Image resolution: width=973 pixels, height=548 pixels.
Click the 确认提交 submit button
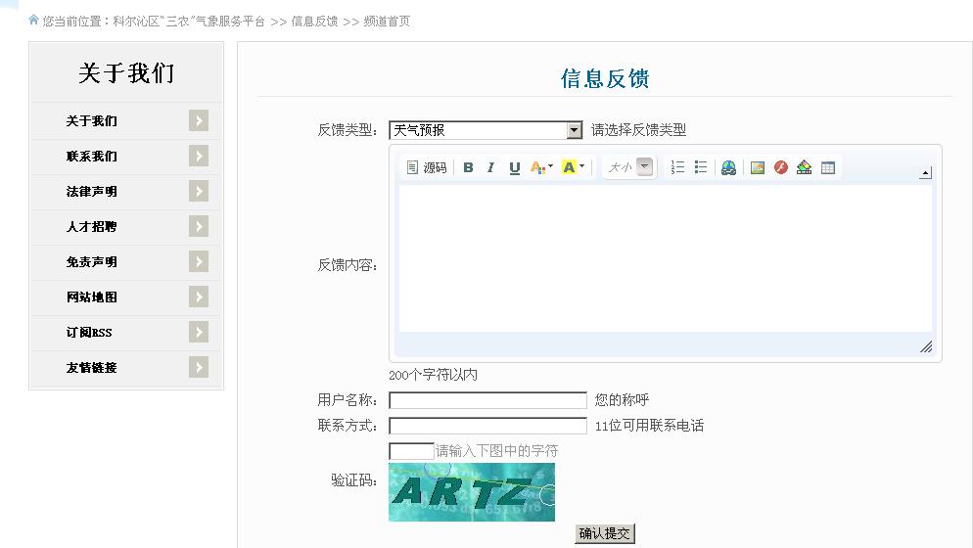click(x=605, y=533)
